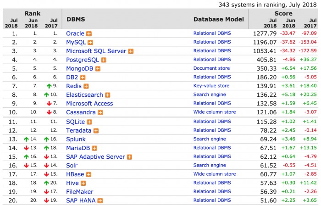Click the plus icon after SAP HANA
The image size is (321, 206).
pos(100,201)
